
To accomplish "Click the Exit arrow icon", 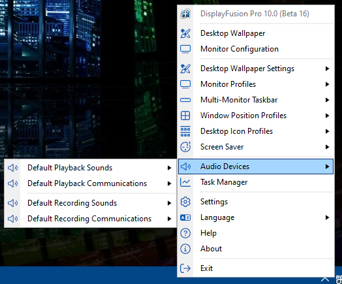I will (185, 268).
